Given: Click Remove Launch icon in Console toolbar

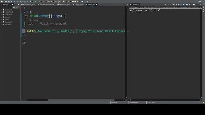Looking at the screenshot, I should tap(168, 4).
